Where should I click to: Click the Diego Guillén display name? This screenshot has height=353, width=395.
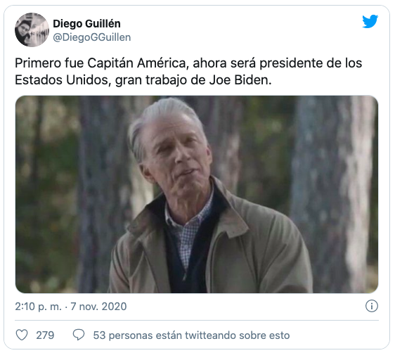click(x=86, y=24)
